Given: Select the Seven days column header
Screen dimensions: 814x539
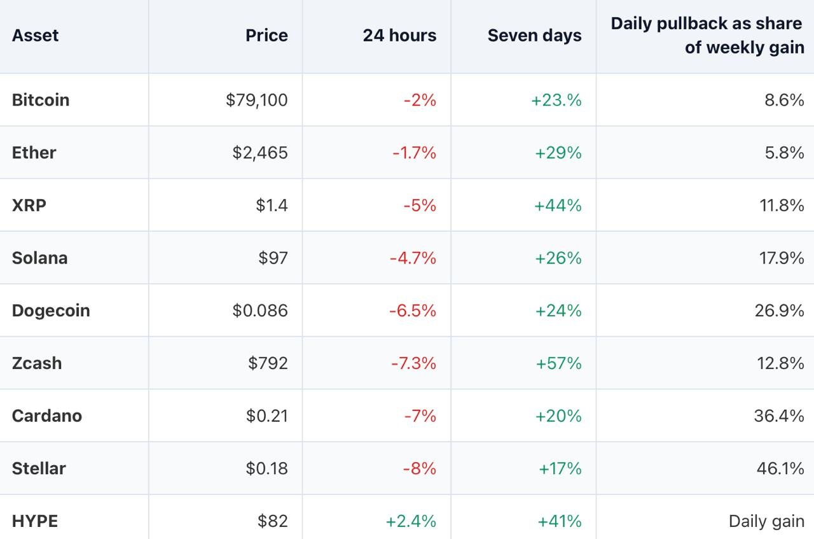Looking at the screenshot, I should click(x=534, y=36).
